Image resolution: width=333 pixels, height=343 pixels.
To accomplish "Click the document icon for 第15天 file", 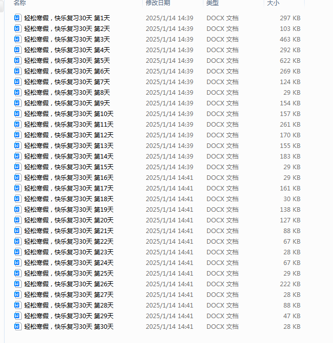I will pyautogui.click(x=18, y=167).
